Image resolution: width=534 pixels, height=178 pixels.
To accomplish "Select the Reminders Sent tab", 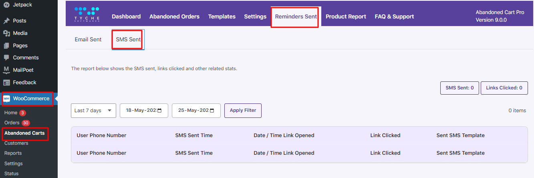I will pyautogui.click(x=296, y=16).
